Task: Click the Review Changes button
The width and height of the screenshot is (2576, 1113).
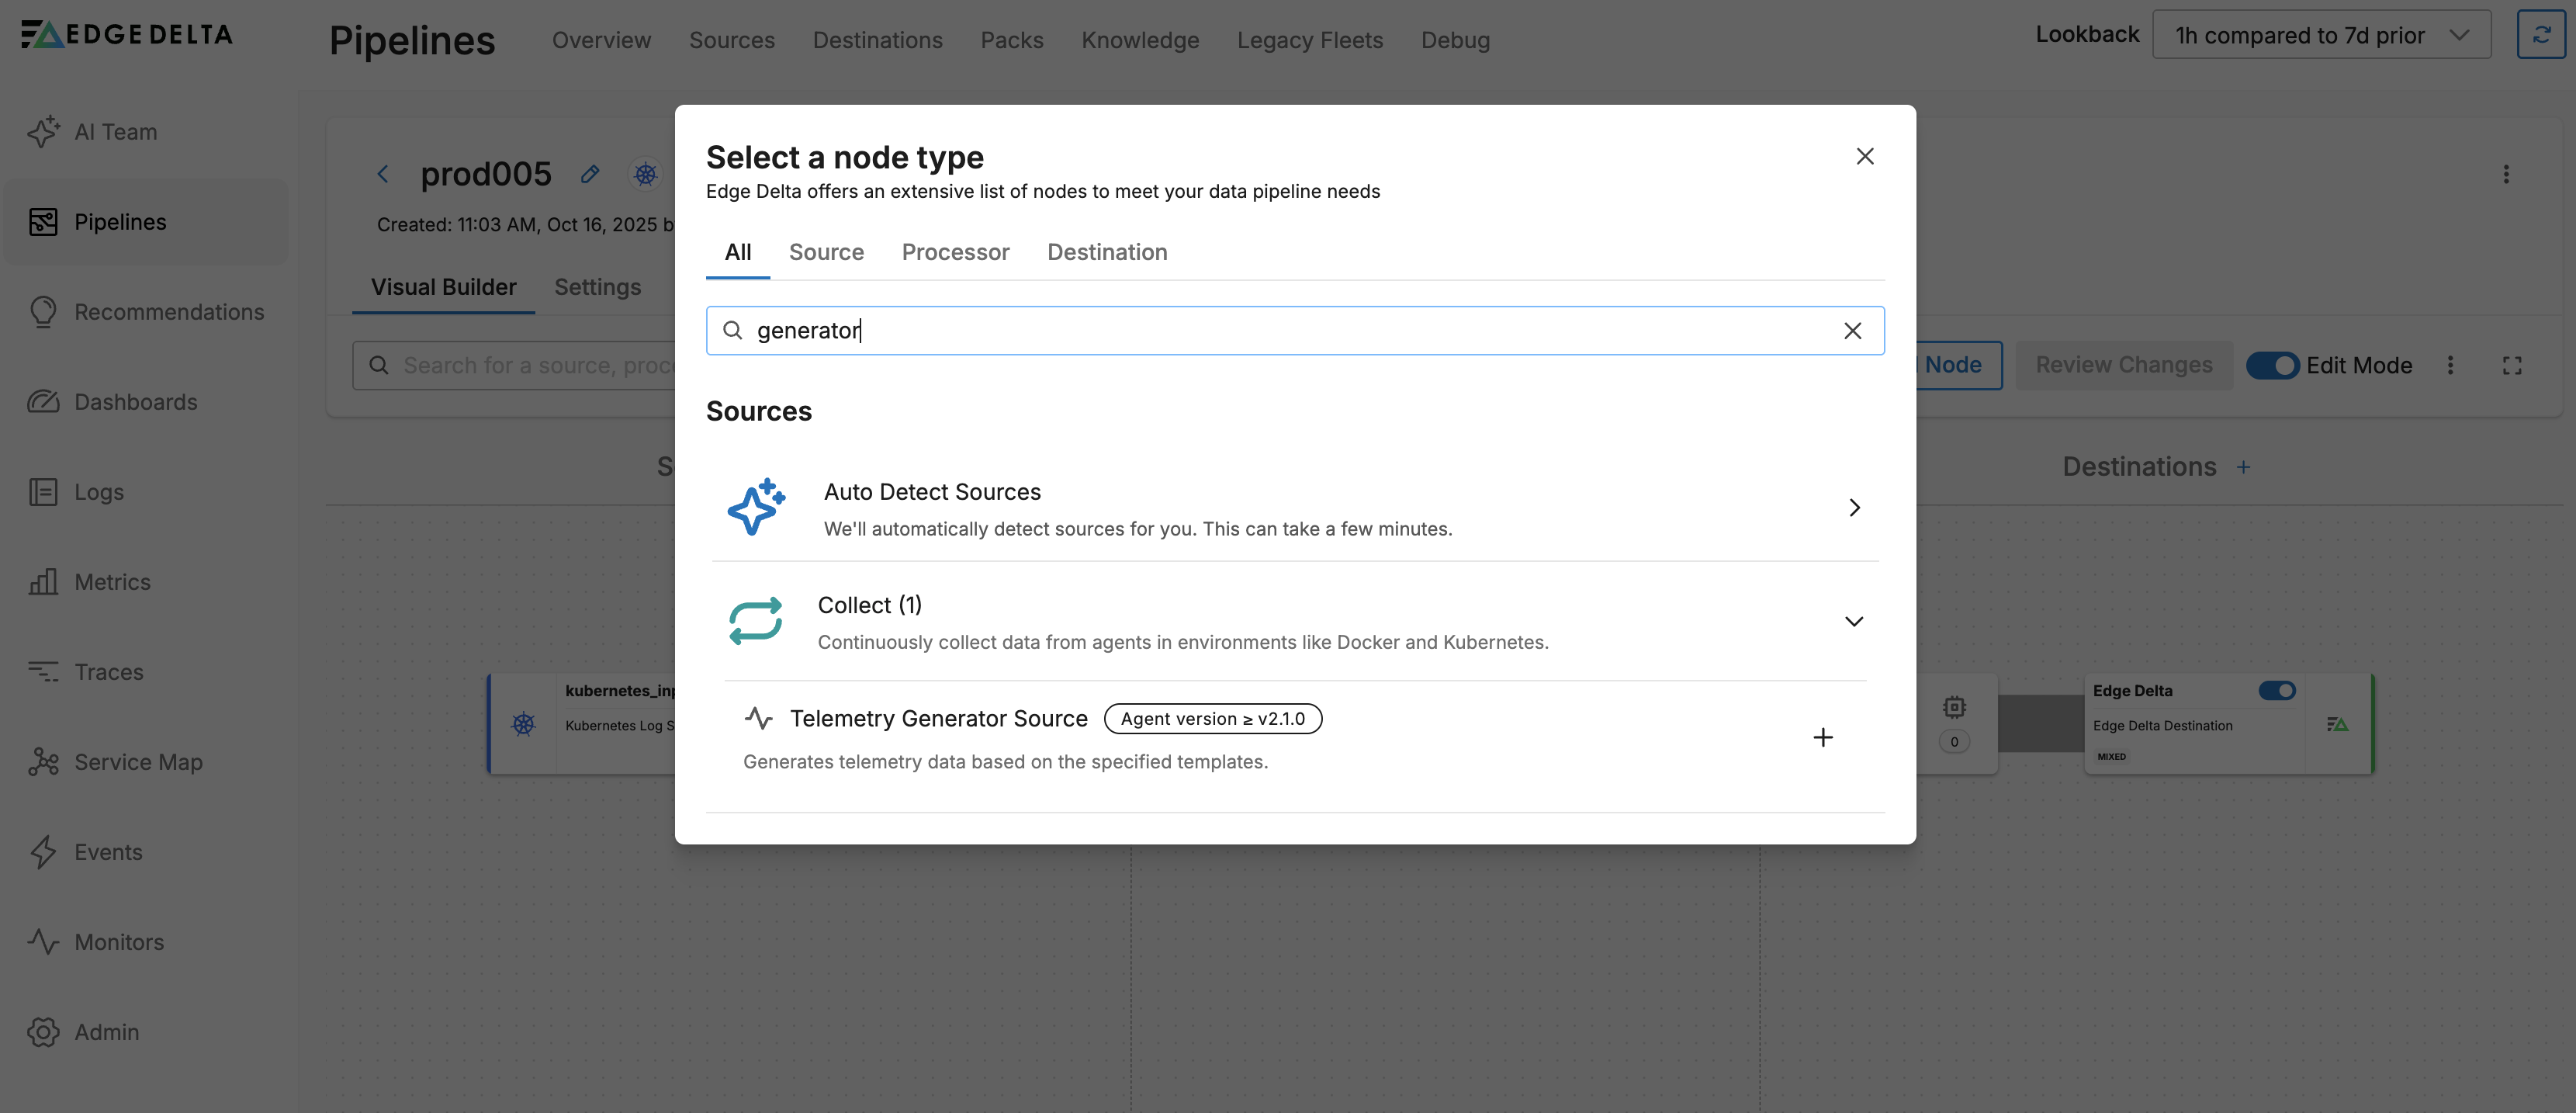Action: (2123, 366)
